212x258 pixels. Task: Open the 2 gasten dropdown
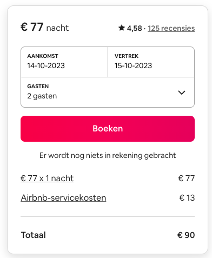(x=108, y=92)
